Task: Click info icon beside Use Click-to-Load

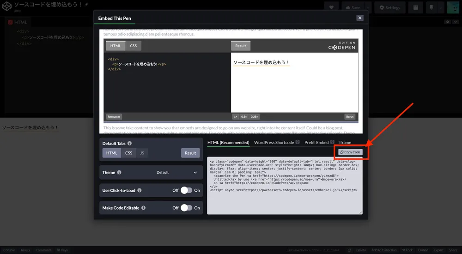Action: pos(140,190)
